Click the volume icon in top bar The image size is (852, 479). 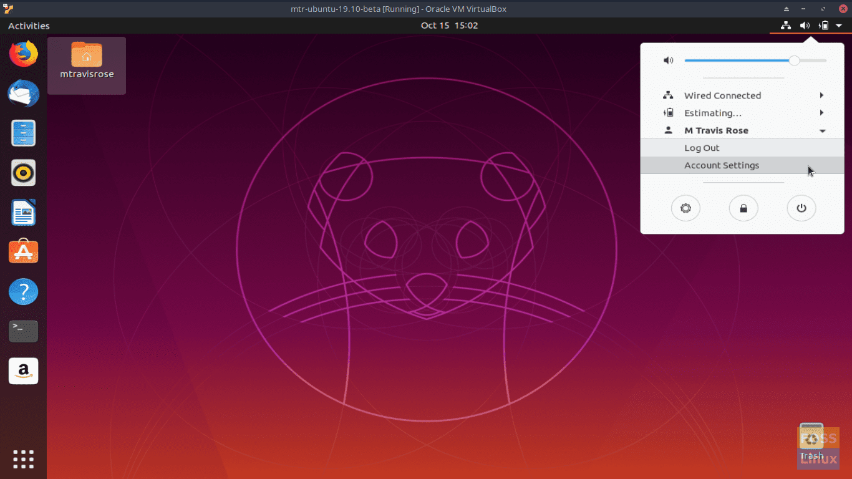pos(805,26)
